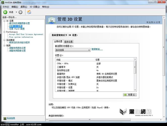The height and width of the screenshot is (126, 167).
Task: Click settings list scrollbar down arrow
Action: pyautogui.click(x=135, y=90)
